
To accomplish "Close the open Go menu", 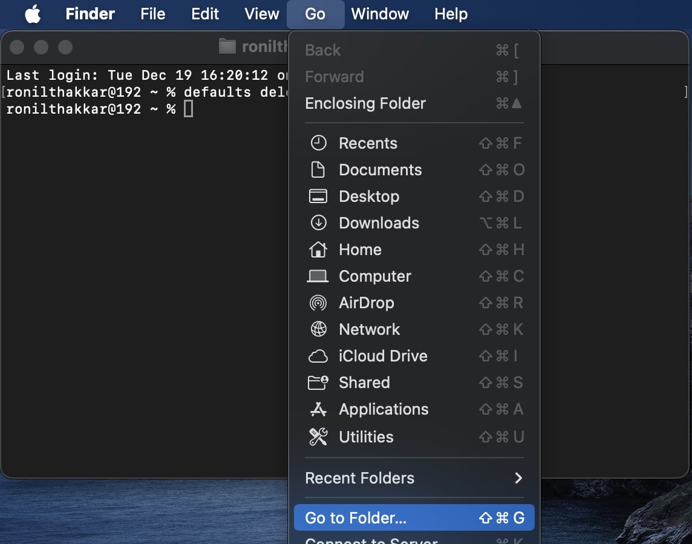I will 315,14.
